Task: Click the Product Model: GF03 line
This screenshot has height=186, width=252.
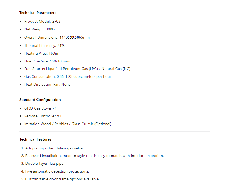Action: [42, 21]
